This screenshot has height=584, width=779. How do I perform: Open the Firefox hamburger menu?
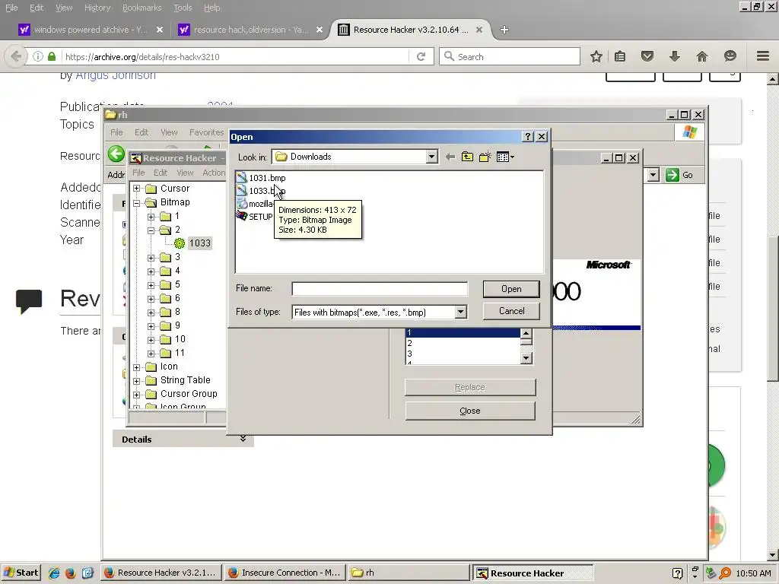(x=763, y=56)
